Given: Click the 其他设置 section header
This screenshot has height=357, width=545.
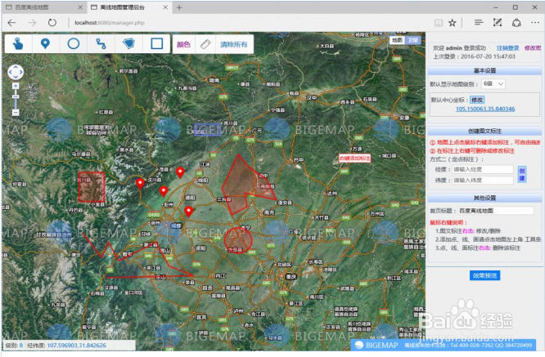Looking at the screenshot, I should [x=485, y=198].
